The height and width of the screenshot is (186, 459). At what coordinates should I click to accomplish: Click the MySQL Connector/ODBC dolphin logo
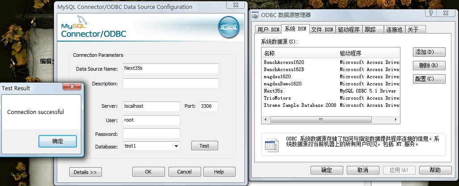coord(93,27)
